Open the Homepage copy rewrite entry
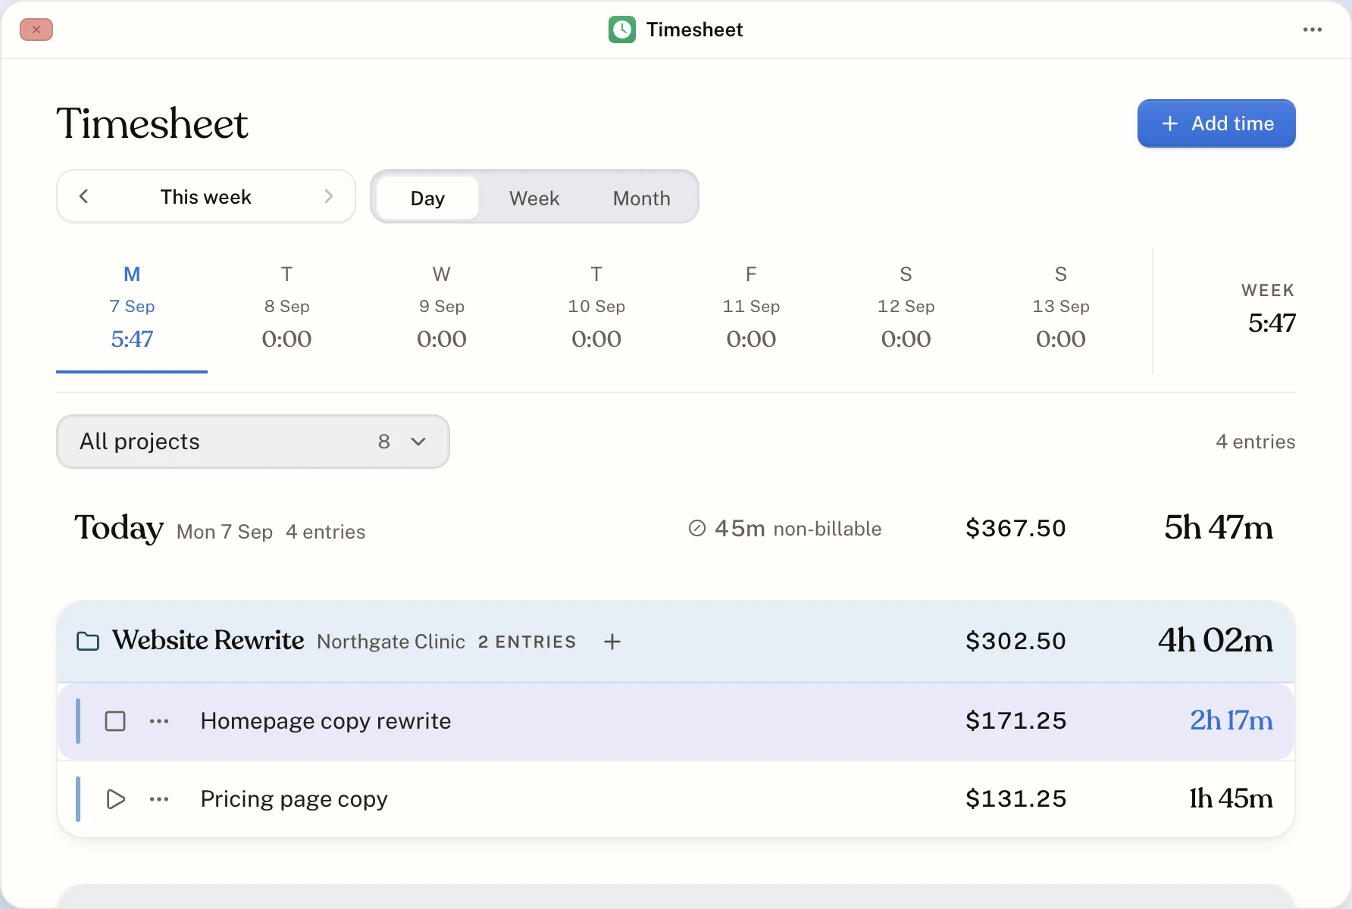This screenshot has height=909, width=1352. [676, 721]
